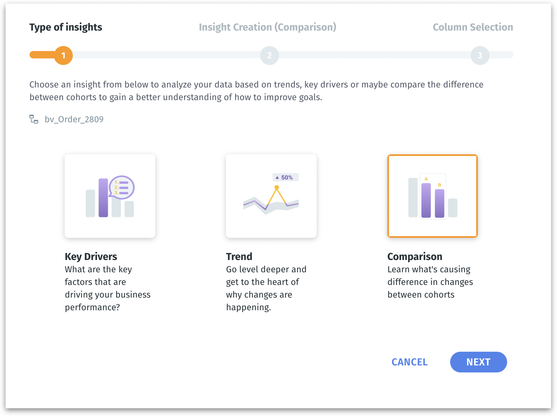Select the Trend insight illustration card
Image resolution: width=557 pixels, height=416 pixels.
click(271, 196)
